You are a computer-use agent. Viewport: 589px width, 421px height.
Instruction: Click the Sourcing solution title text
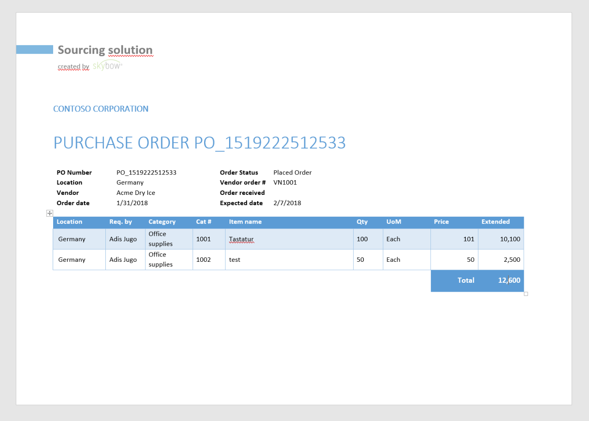tap(105, 50)
